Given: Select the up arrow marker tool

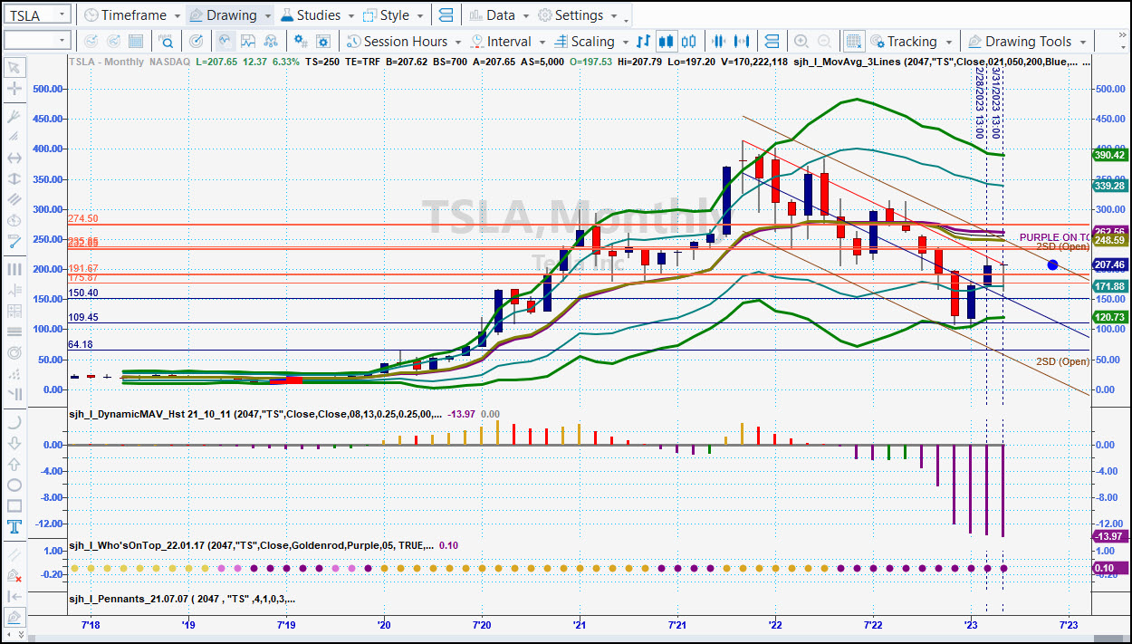Looking at the screenshot, I should click(14, 464).
